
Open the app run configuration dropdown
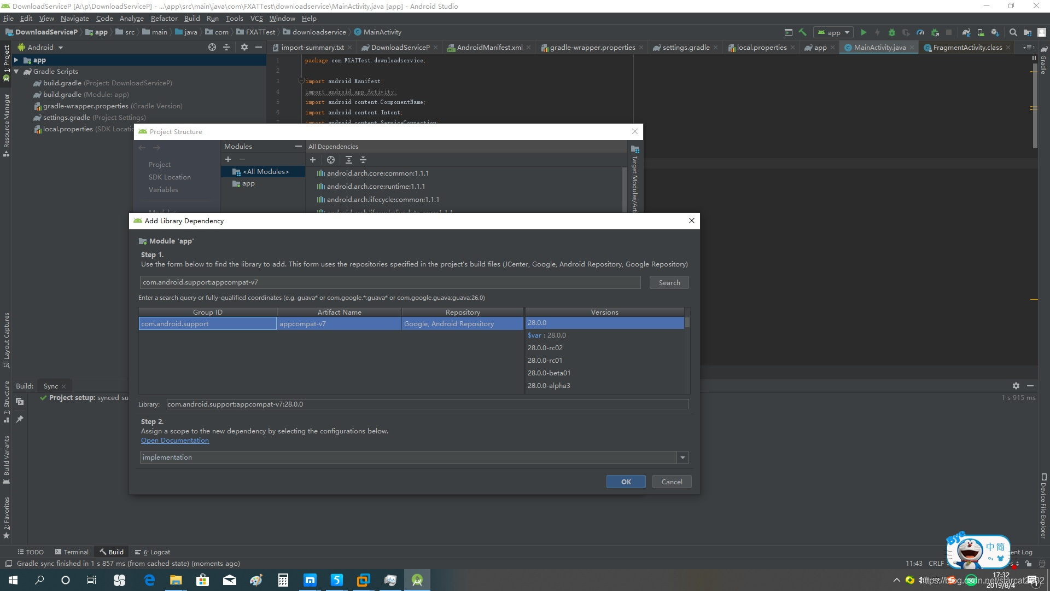click(x=833, y=32)
